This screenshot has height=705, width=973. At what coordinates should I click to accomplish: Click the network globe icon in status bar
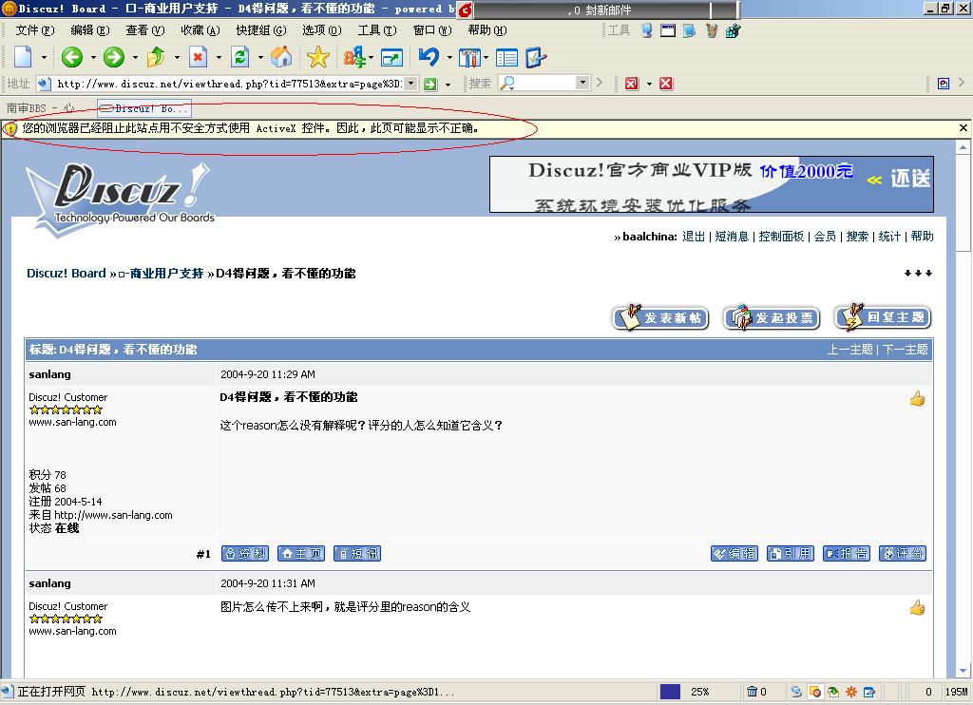(797, 692)
